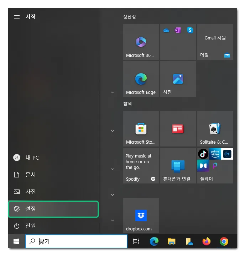Viewport: 245px width, 256px height.
Task: Open the red News tile
Action: pos(178,129)
